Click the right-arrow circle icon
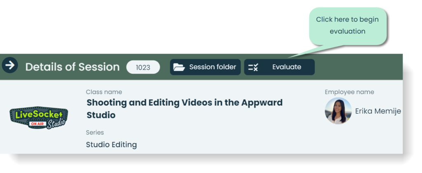This screenshot has width=422, height=173. [x=10, y=65]
